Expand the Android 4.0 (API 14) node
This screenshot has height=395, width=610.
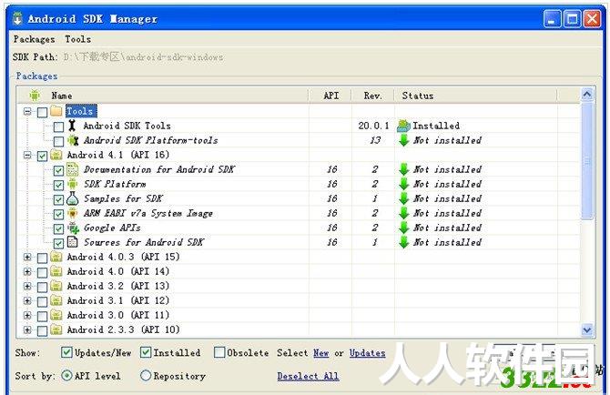27,272
